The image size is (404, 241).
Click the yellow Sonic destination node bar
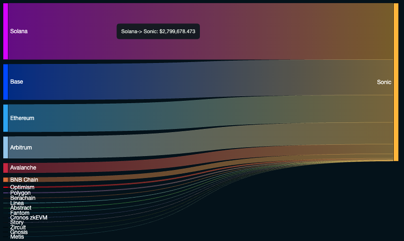coord(396,82)
